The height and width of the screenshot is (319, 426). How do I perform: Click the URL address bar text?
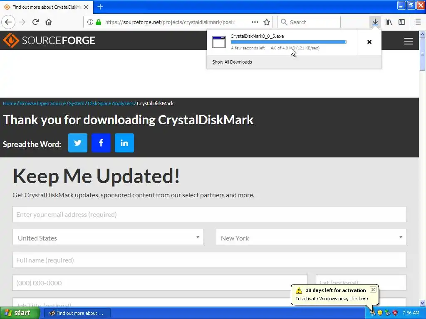tap(170, 22)
